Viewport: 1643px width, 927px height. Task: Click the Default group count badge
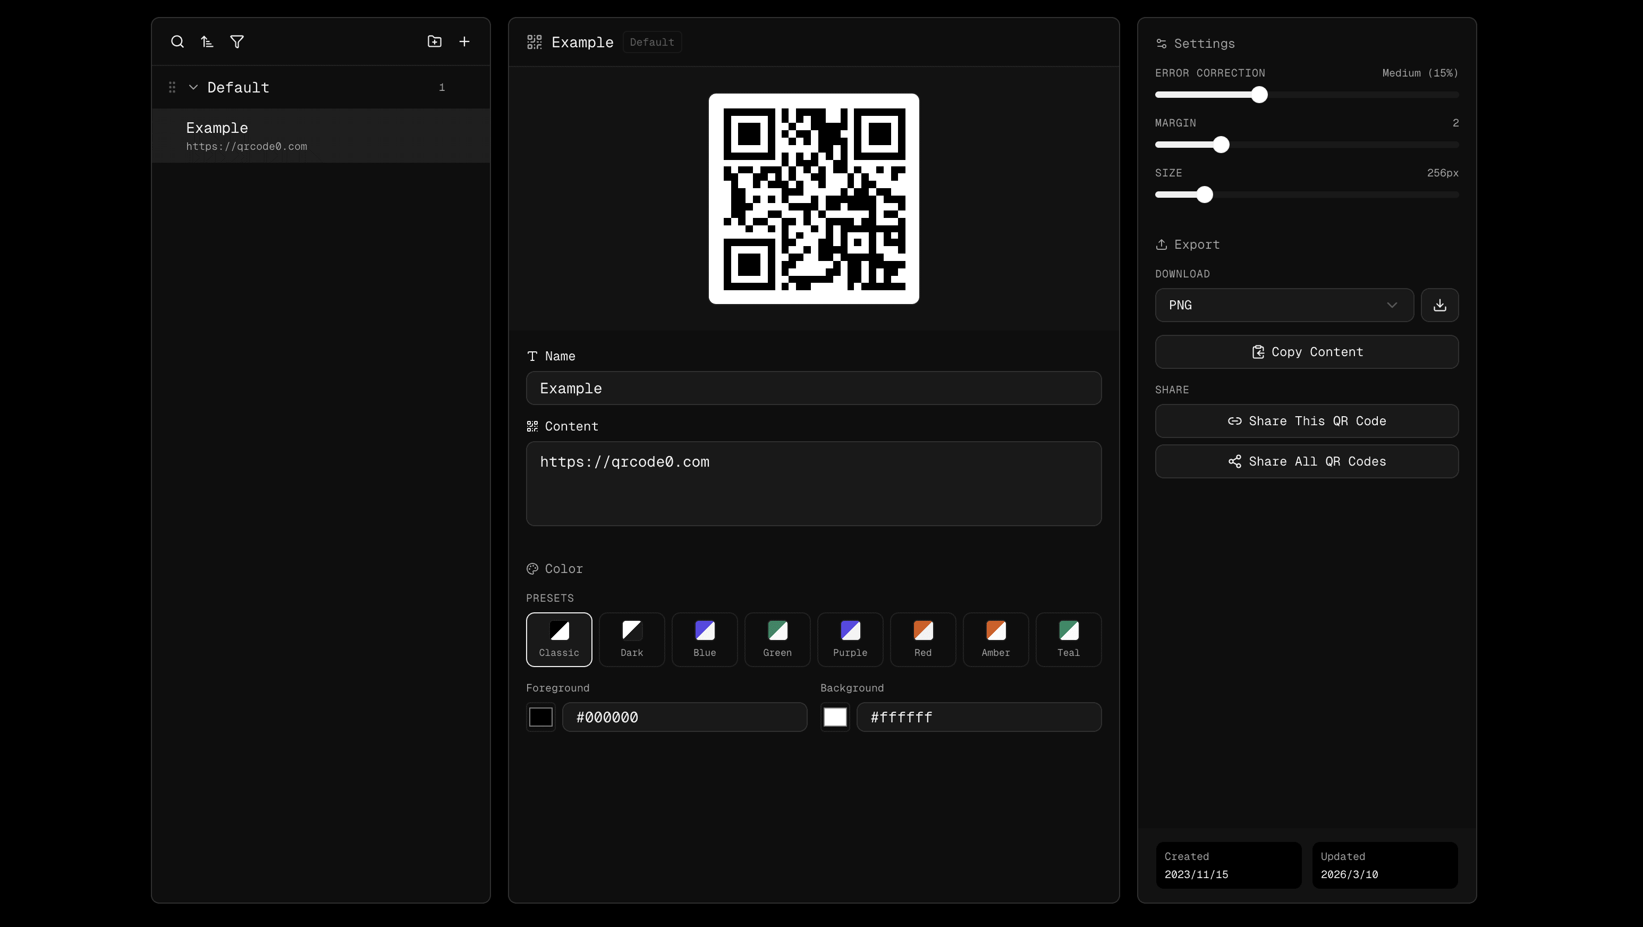(442, 87)
